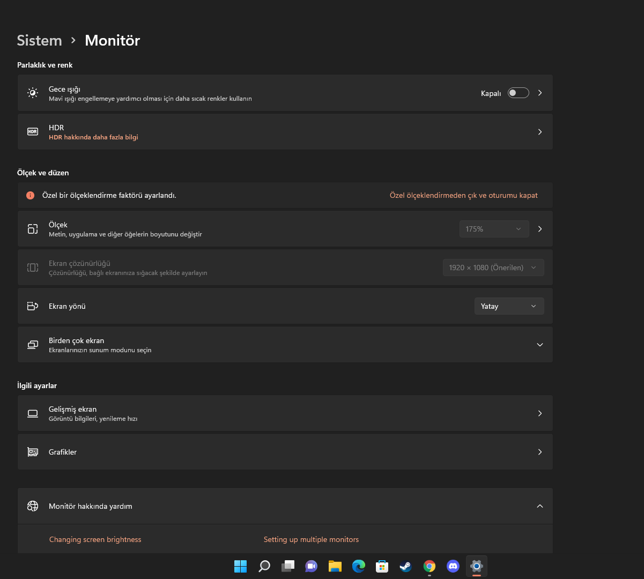The image size is (644, 579).
Task: Switch to Google Chrome in the taskbar
Action: pos(430,566)
